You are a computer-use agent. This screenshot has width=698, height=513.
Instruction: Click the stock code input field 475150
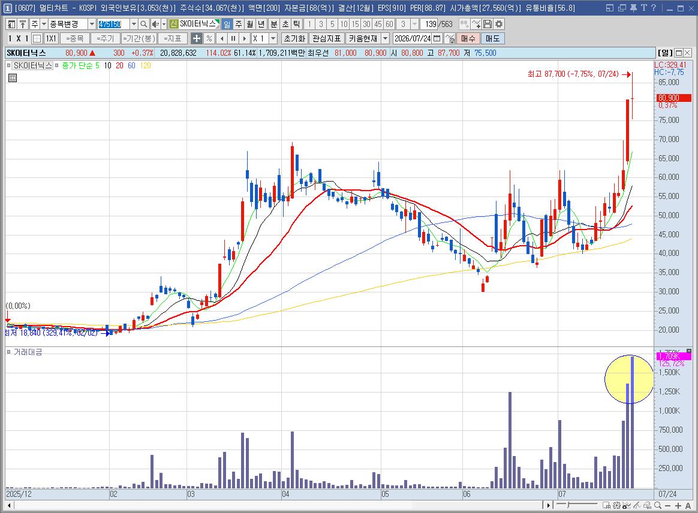(113, 24)
